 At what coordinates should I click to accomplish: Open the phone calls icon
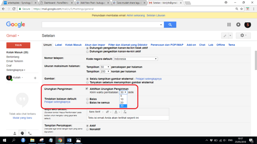pyautogui.click(x=30, y=133)
